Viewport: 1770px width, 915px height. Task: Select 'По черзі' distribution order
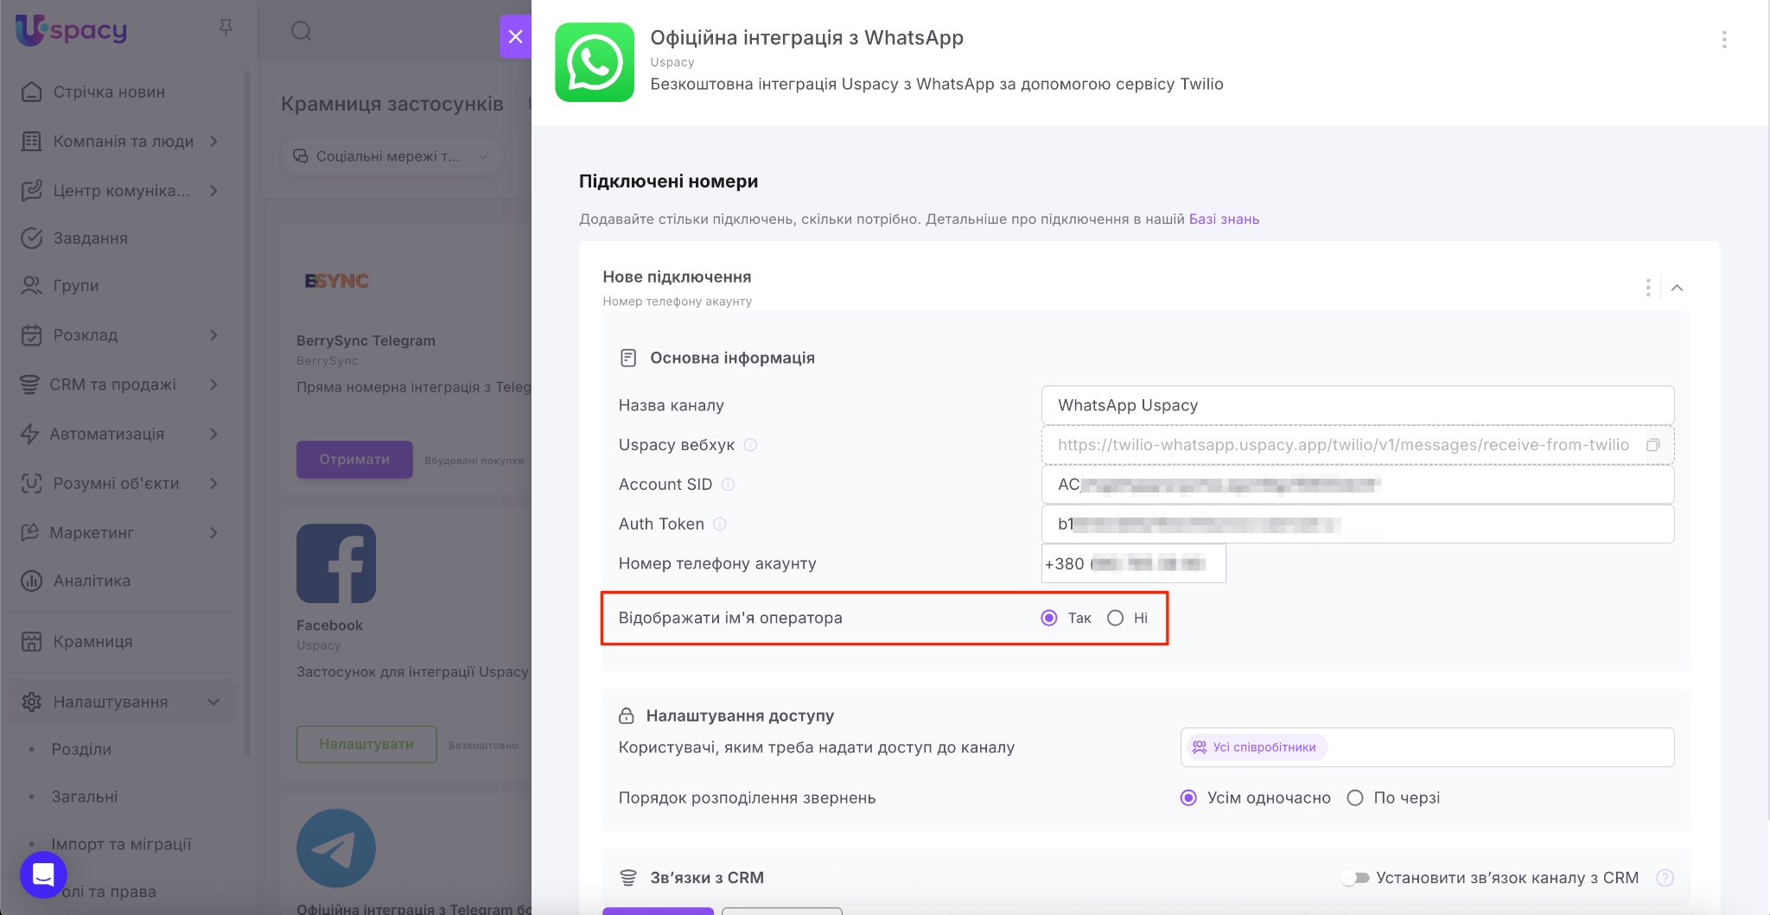coord(1355,798)
